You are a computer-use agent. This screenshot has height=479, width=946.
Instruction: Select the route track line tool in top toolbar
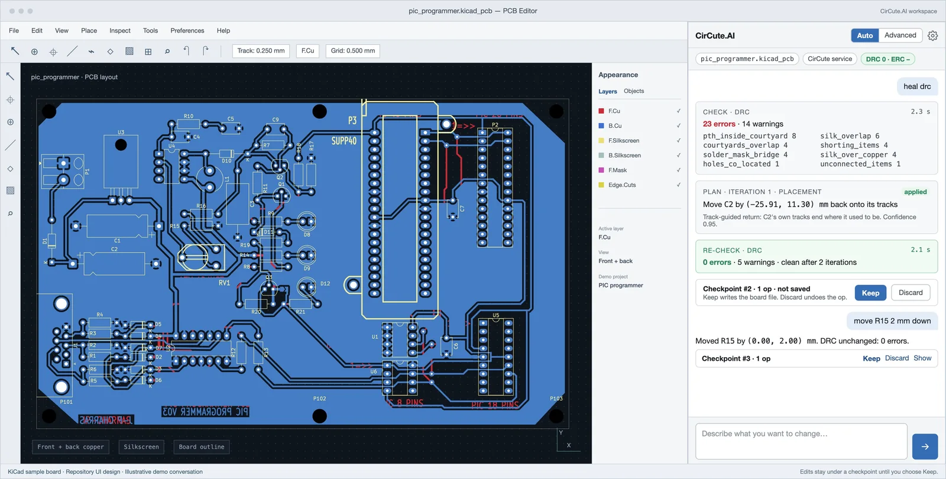point(72,51)
